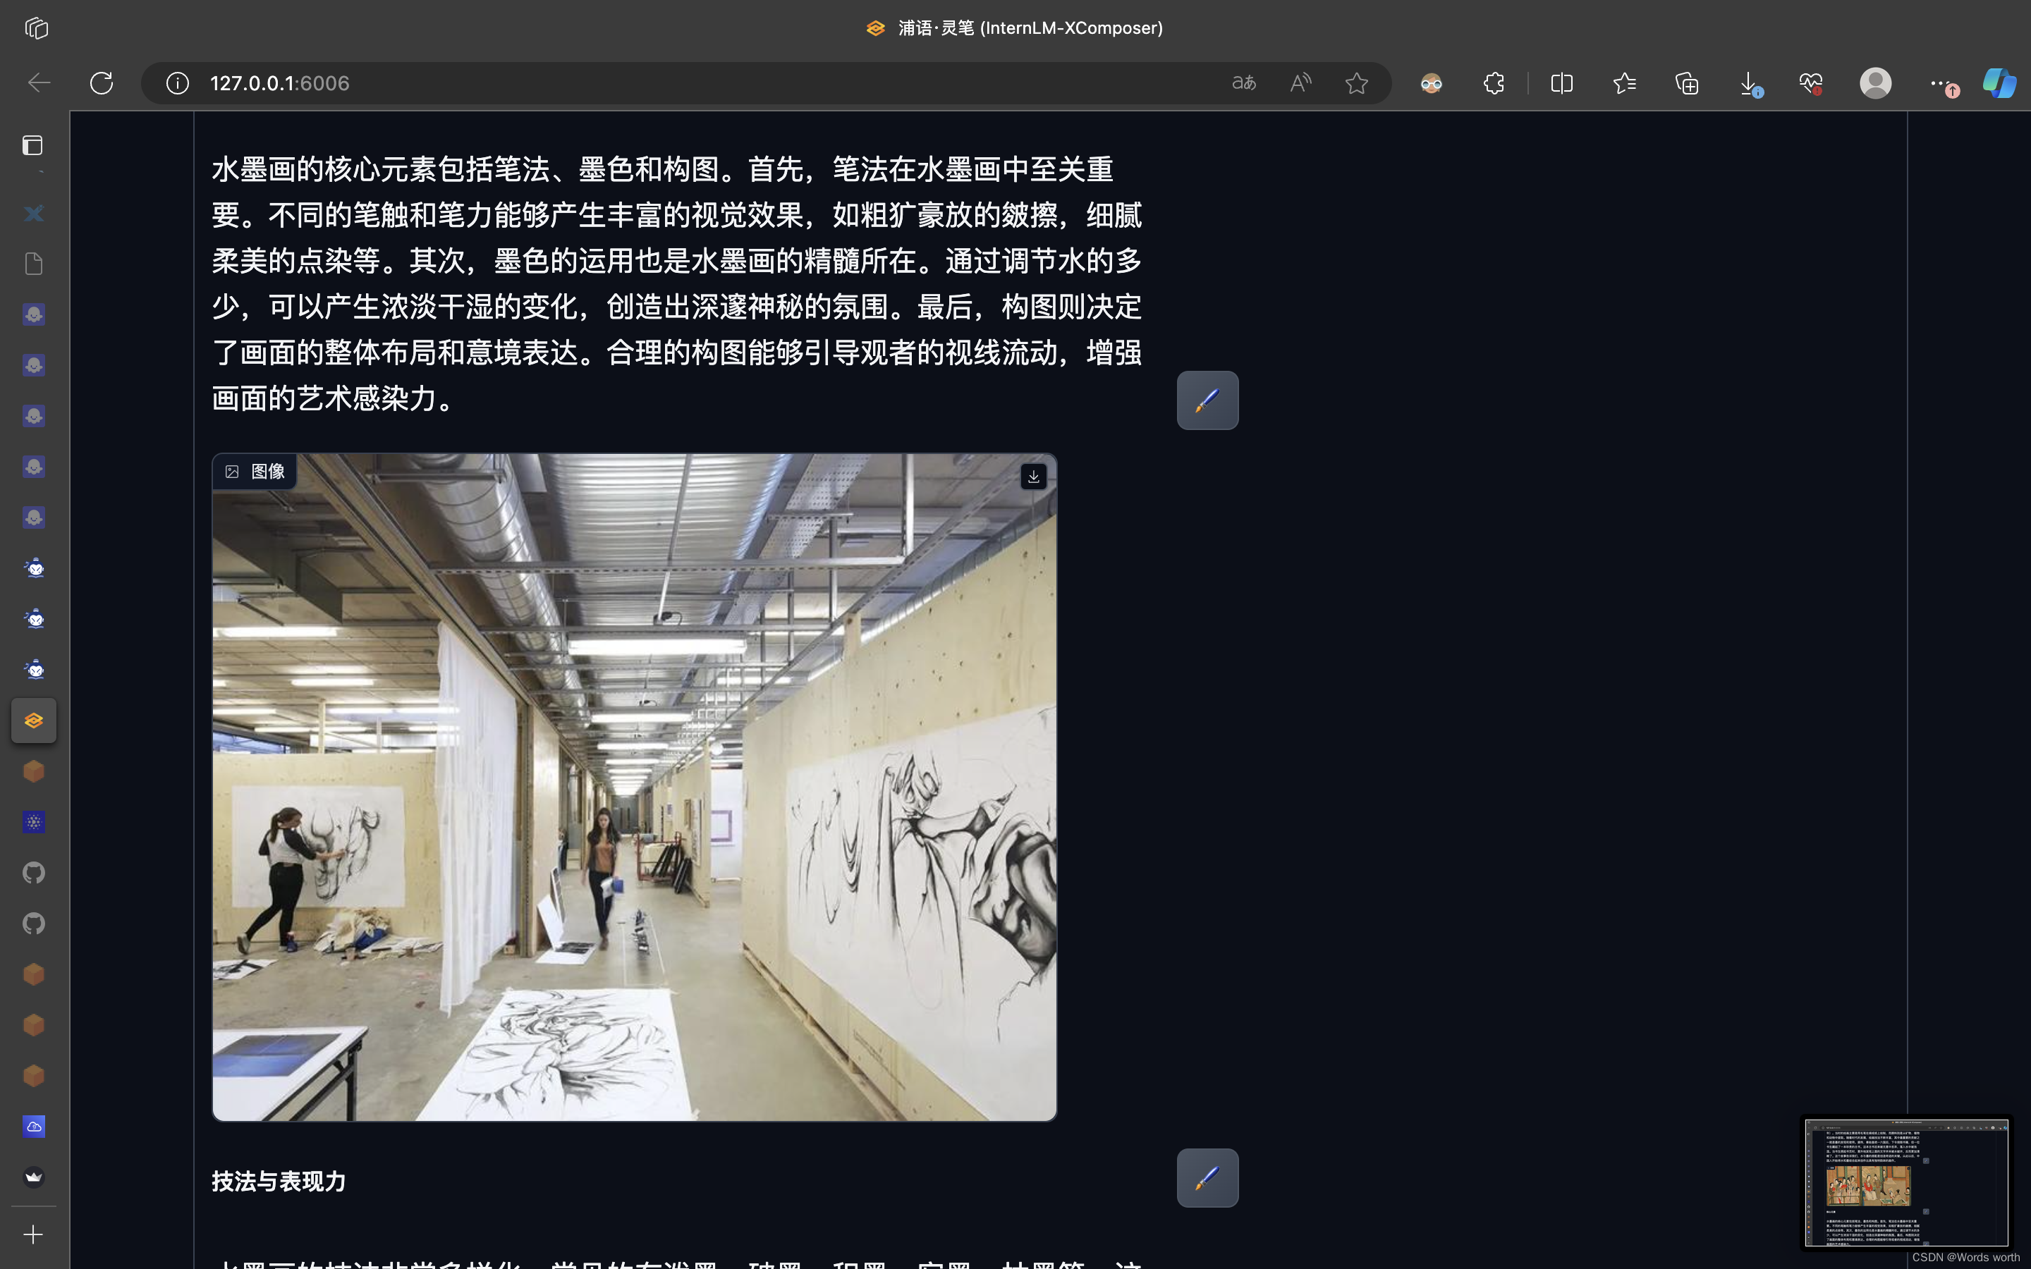Open the favorites list
2031x1269 pixels.
click(x=1624, y=83)
